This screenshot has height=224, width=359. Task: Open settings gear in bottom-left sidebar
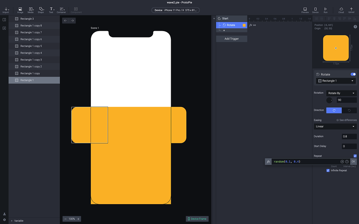coord(4,220)
